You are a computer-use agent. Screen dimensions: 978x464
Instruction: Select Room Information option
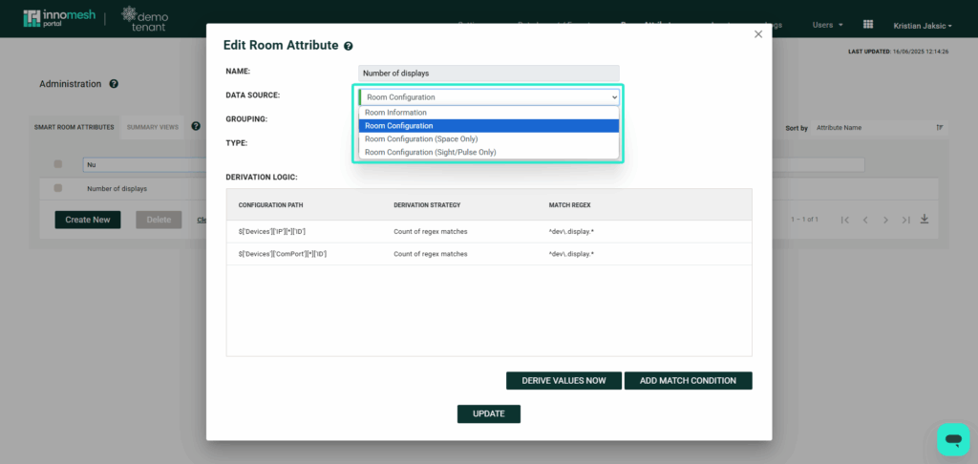point(488,113)
